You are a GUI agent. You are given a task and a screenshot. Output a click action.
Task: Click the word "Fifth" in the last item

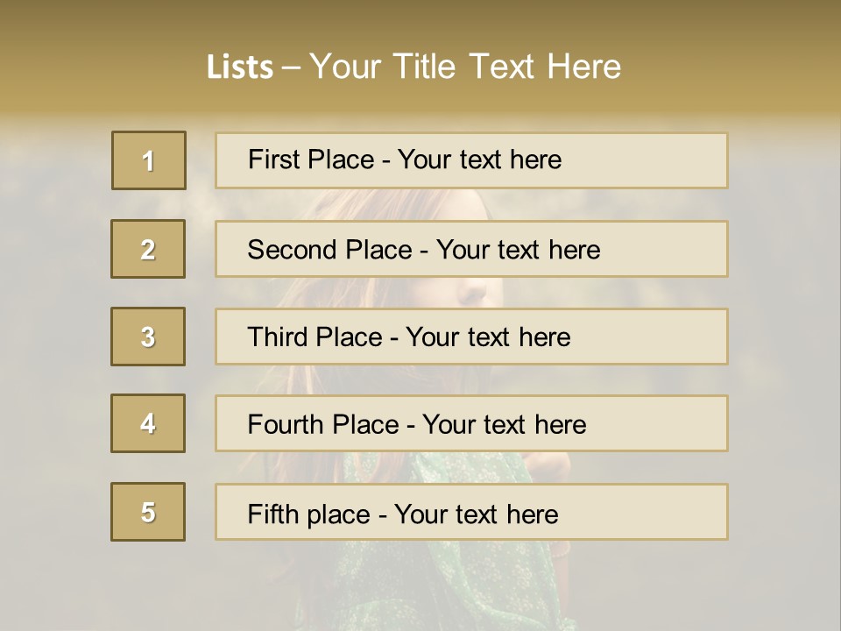click(x=272, y=514)
